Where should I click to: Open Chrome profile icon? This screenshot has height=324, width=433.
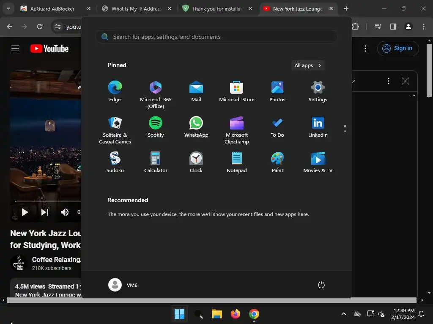pos(408,27)
